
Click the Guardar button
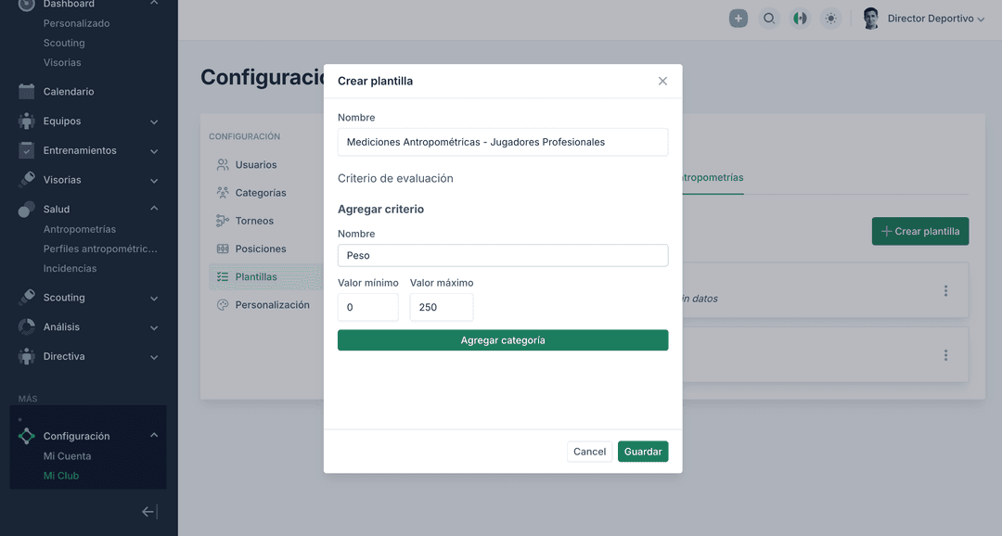(643, 451)
